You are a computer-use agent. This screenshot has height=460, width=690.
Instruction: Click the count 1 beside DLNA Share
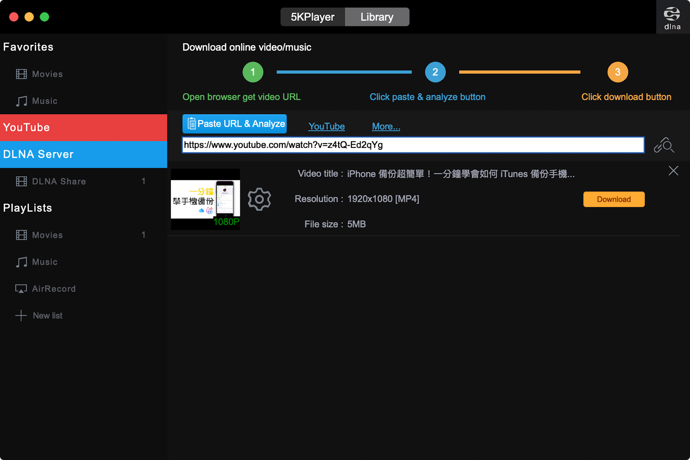pos(144,181)
